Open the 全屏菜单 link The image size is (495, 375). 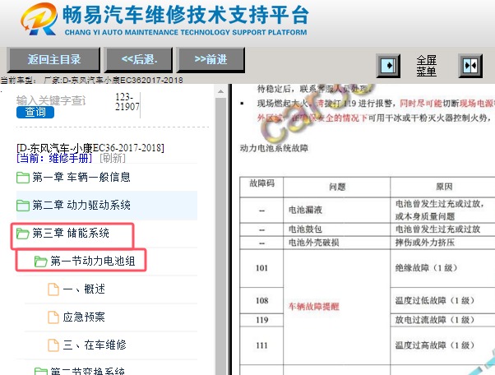point(426,66)
